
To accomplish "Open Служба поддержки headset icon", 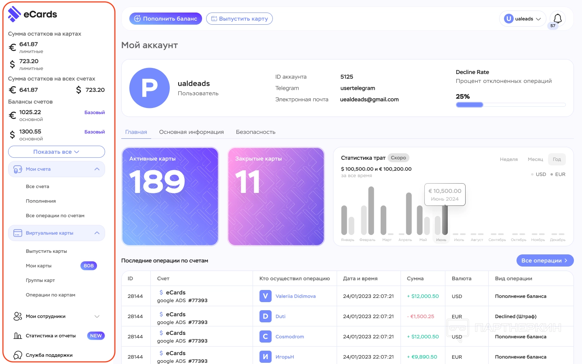I will pos(18,355).
